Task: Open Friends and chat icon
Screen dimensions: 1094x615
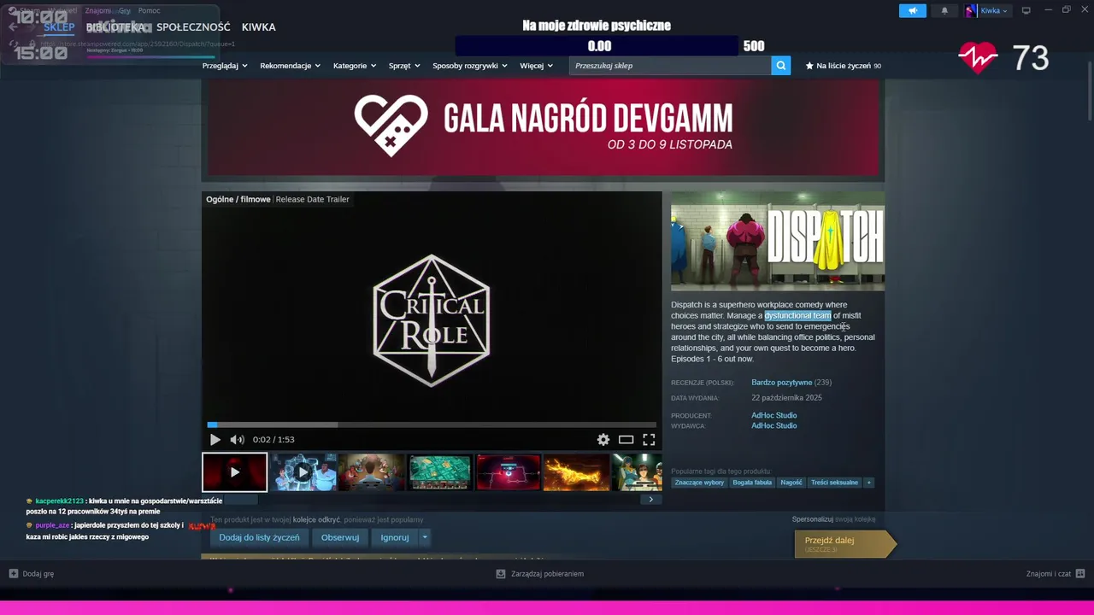Action: coord(1080,574)
